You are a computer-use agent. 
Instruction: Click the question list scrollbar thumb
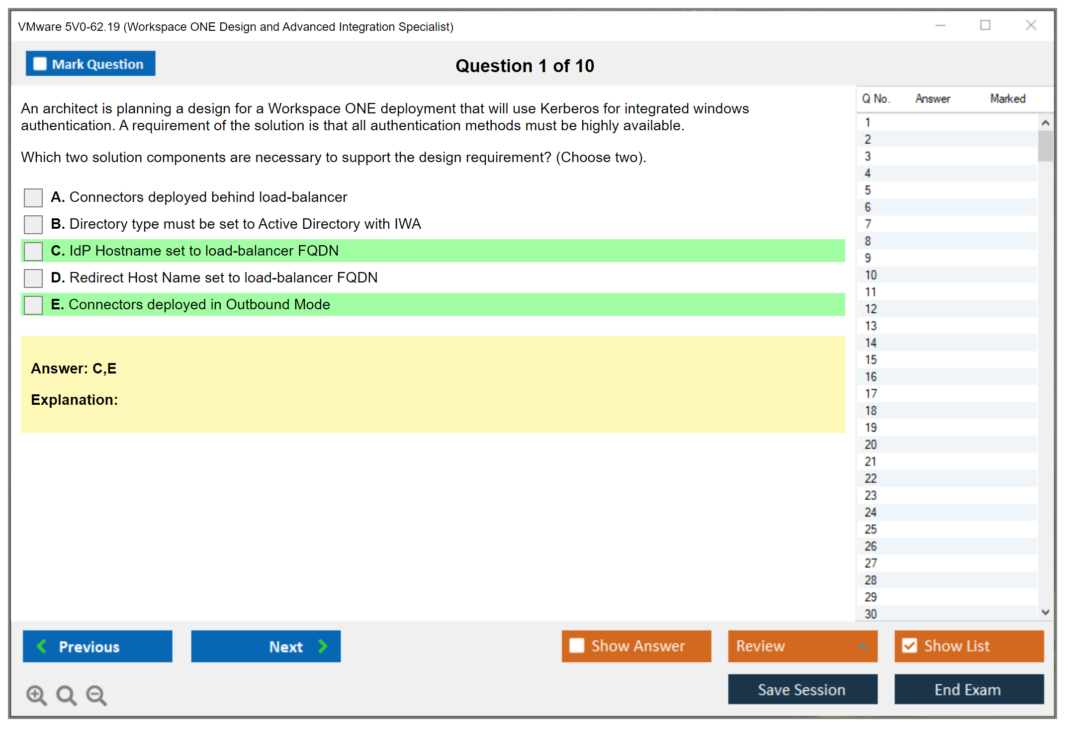1045,146
